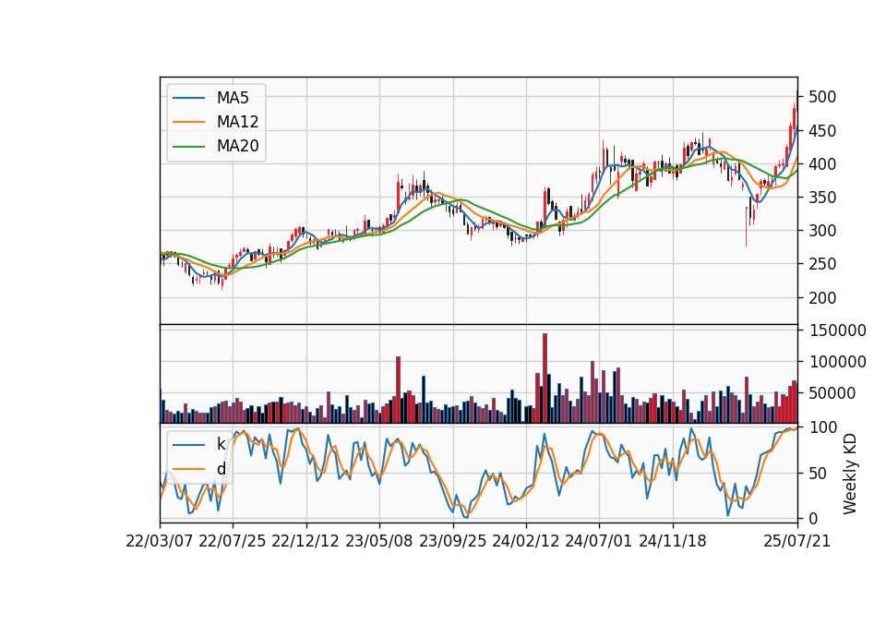The image size is (886, 637).
Task: Click the 25/07/21 date tick label
Action: coord(797,542)
